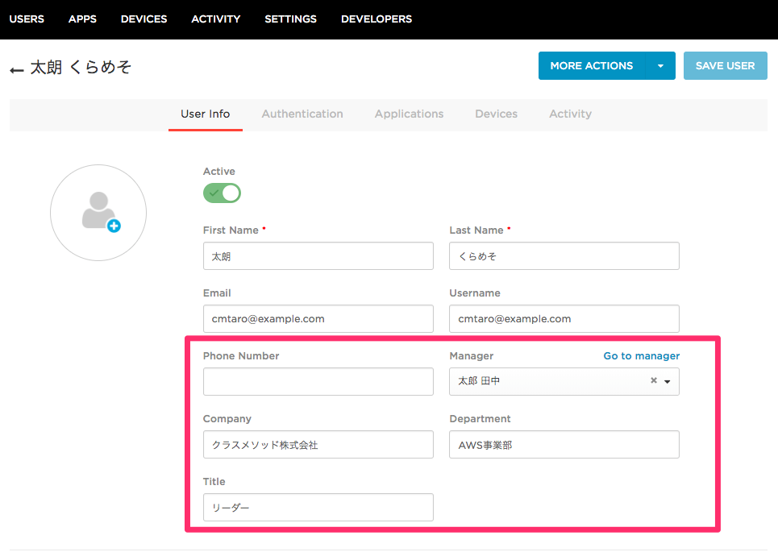Click the empty Phone Number field
Viewport: 778px width, 552px height.
(318, 380)
